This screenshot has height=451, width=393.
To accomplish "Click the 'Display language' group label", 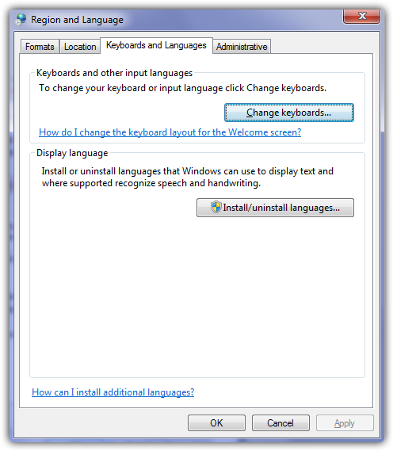I will tap(72, 153).
